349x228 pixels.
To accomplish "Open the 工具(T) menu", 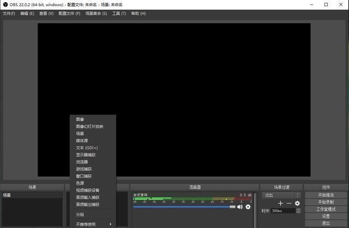I will tap(119, 14).
